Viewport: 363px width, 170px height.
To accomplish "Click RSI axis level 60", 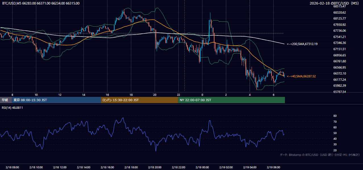I will [335, 127].
